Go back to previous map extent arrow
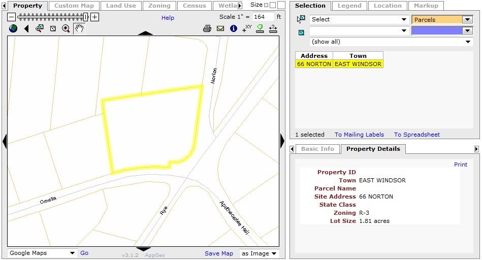The width and height of the screenshot is (482, 260). pyautogui.click(x=26, y=28)
